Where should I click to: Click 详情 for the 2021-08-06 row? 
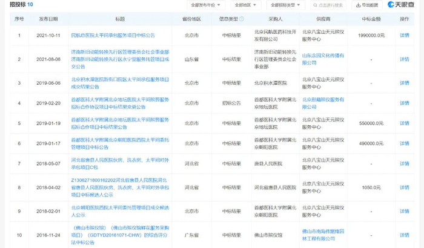tap(405, 59)
